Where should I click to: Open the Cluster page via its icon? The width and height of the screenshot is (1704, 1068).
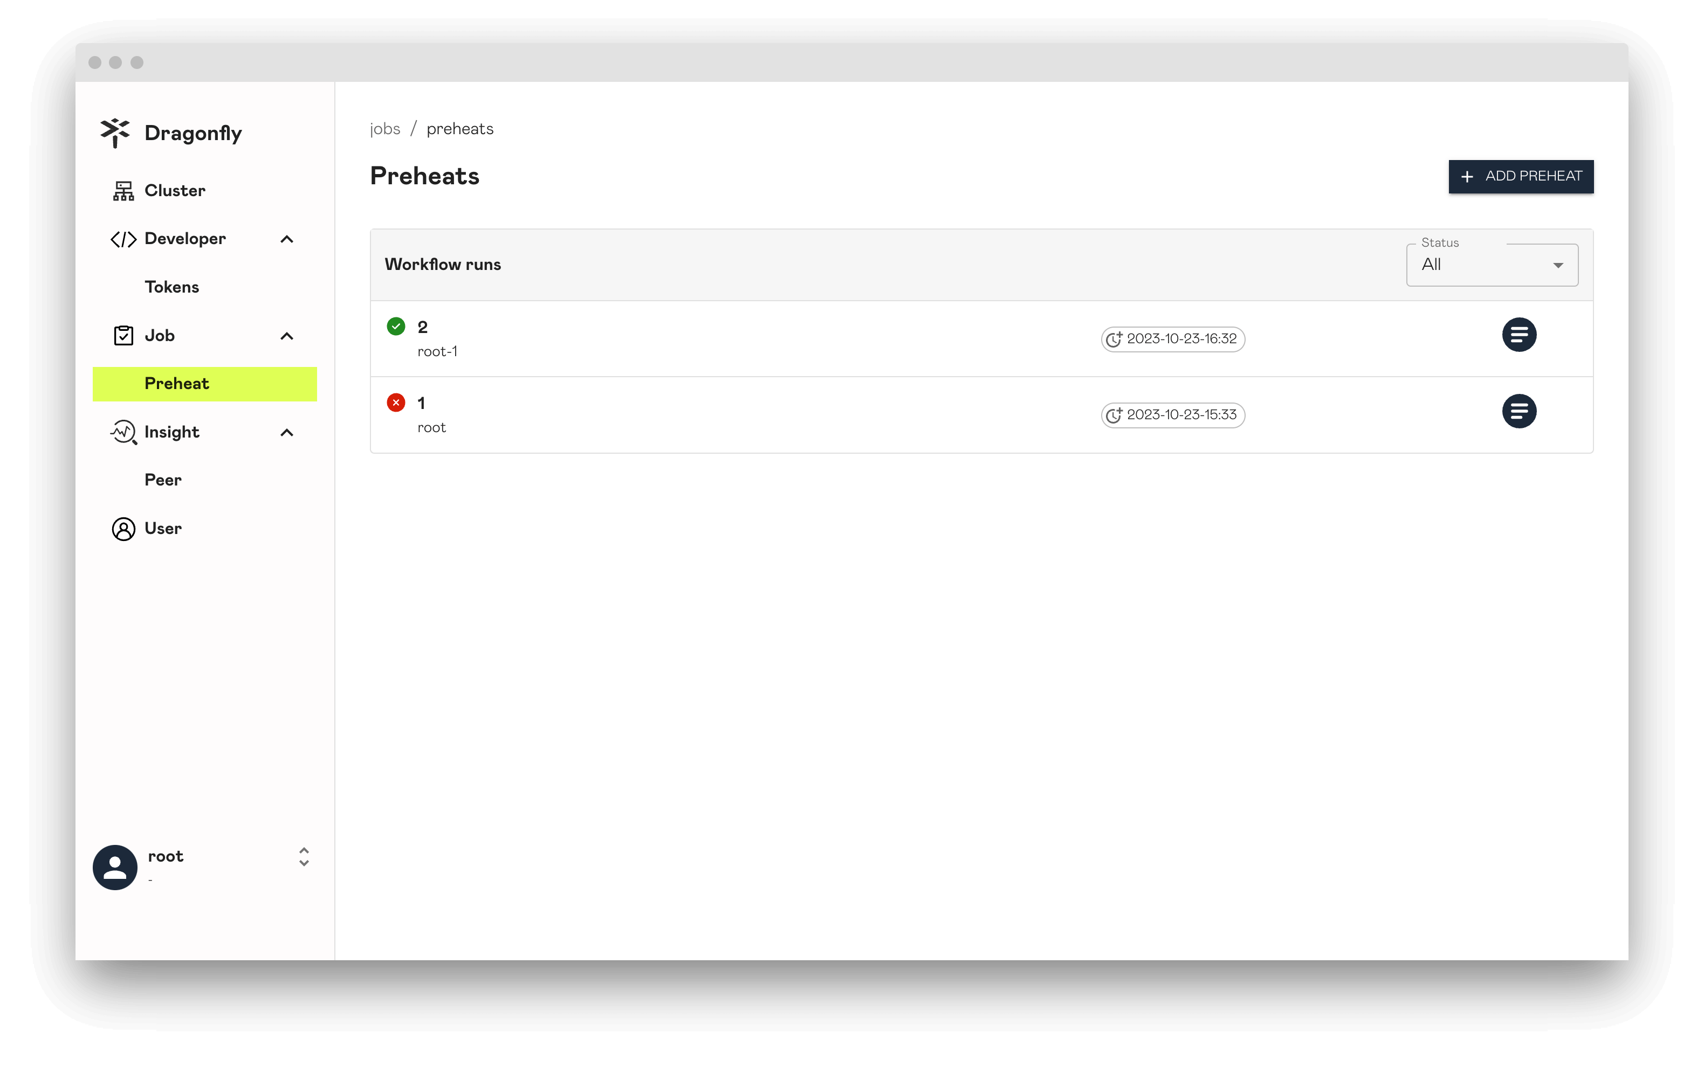point(123,191)
